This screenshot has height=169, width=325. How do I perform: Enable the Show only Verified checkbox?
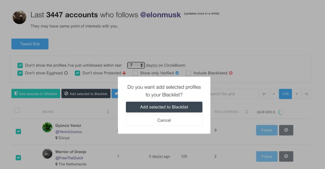pos(135,73)
